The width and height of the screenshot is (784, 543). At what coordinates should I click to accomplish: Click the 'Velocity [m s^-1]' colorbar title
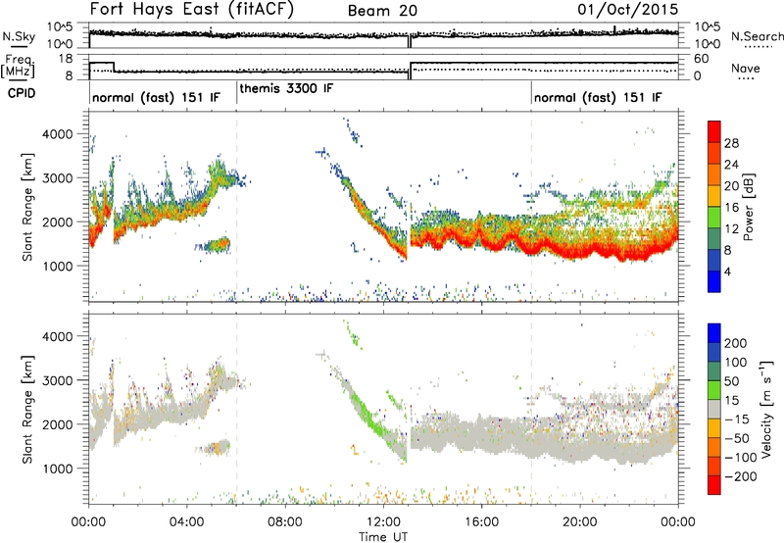point(766,409)
